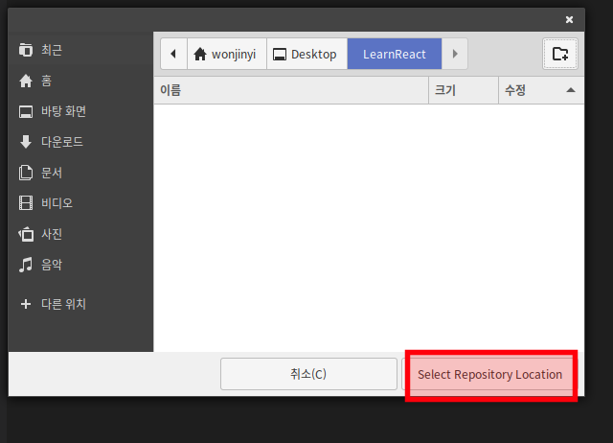Go to Home (홈) in sidebar

tap(80, 81)
